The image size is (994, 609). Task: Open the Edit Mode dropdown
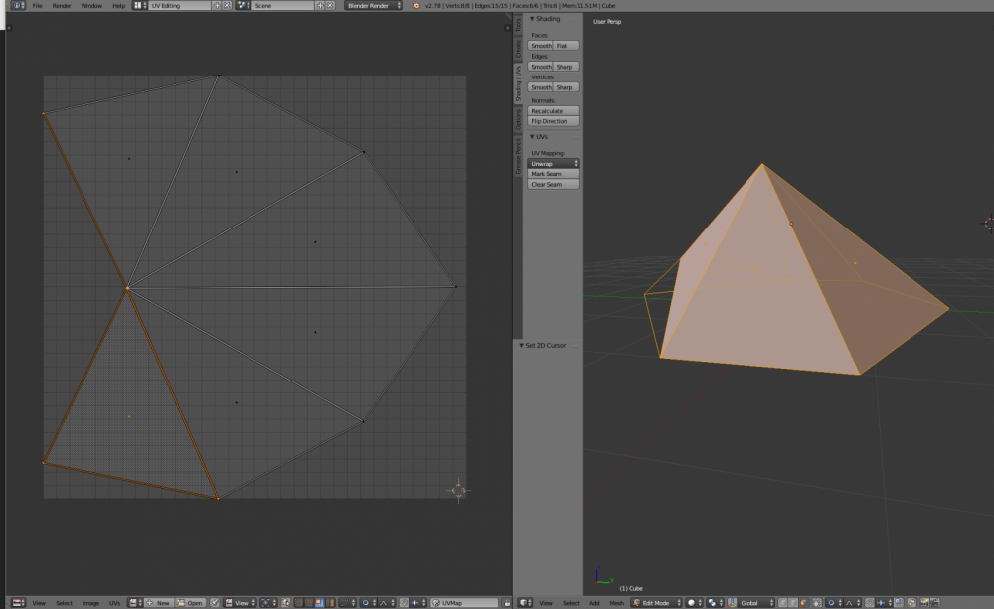[656, 603]
